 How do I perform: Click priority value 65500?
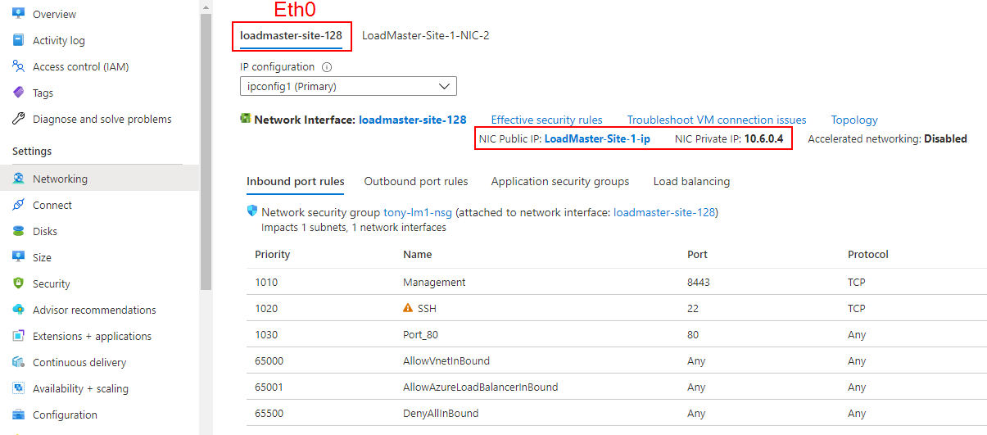point(269,414)
